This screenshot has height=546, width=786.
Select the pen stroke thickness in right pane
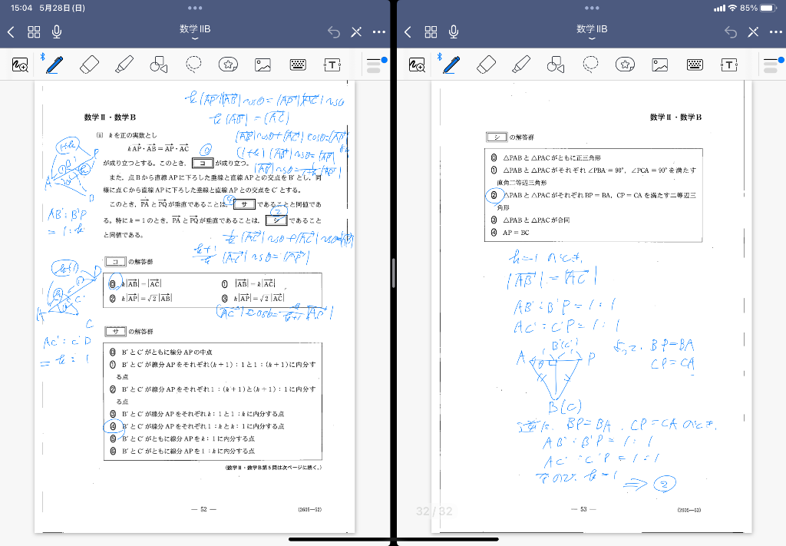coord(770,65)
